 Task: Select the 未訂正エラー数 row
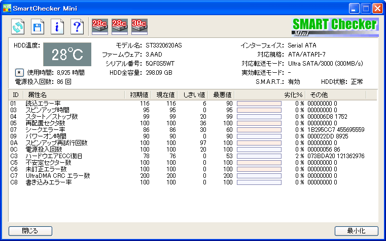193,169
